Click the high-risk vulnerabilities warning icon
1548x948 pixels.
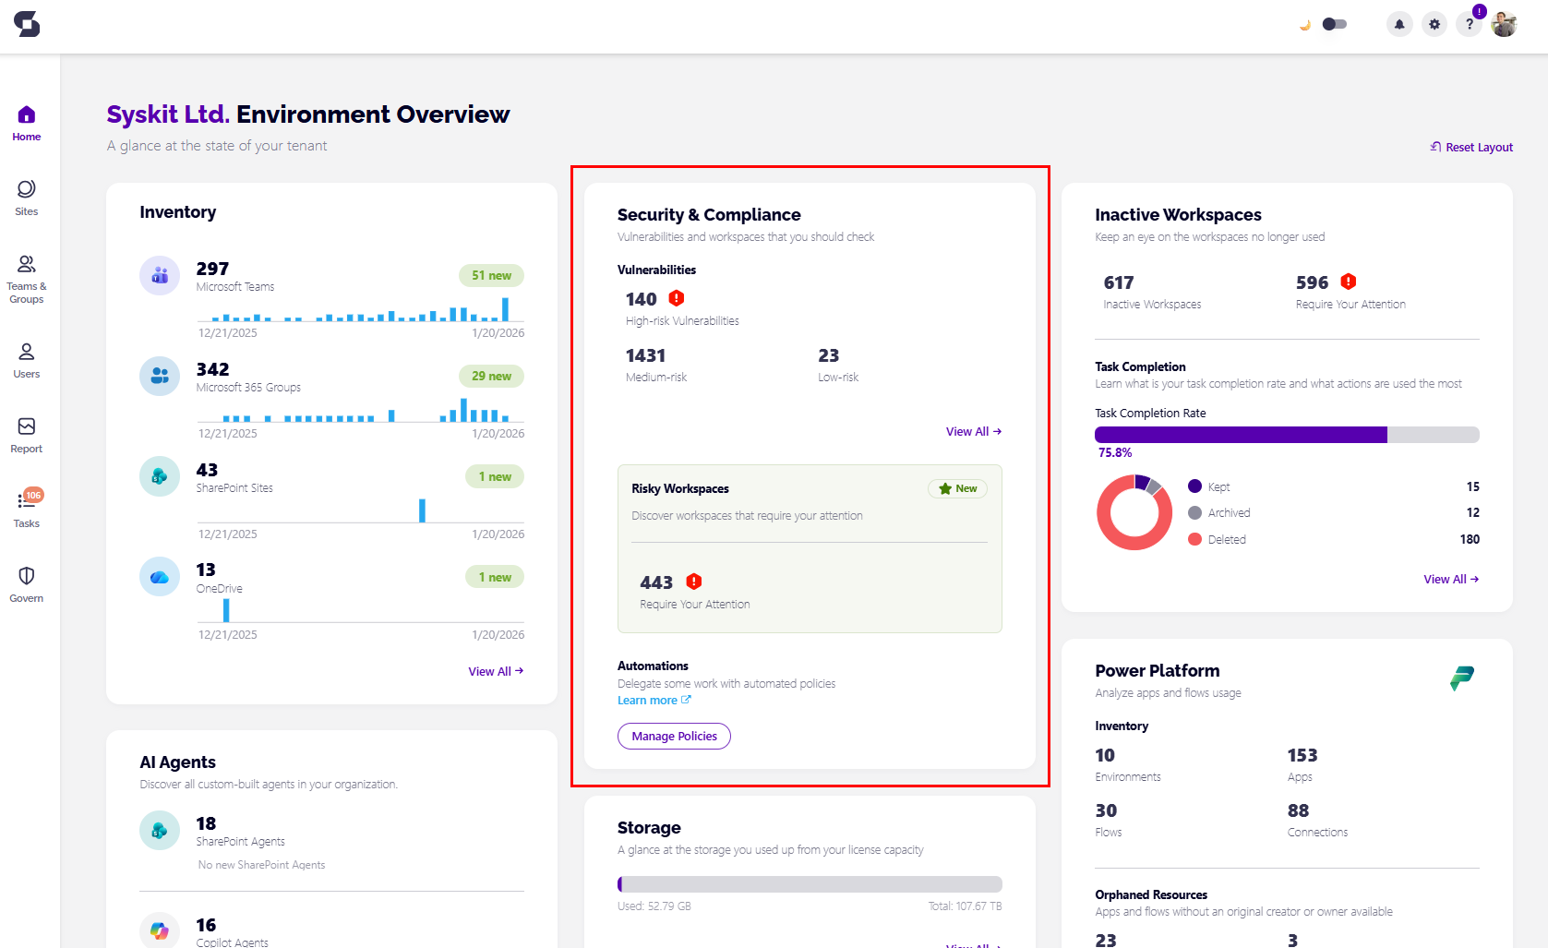[676, 298]
